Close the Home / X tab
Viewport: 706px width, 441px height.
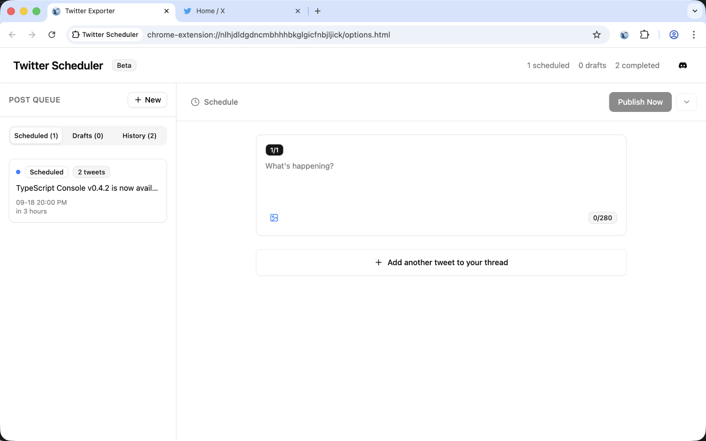298,11
